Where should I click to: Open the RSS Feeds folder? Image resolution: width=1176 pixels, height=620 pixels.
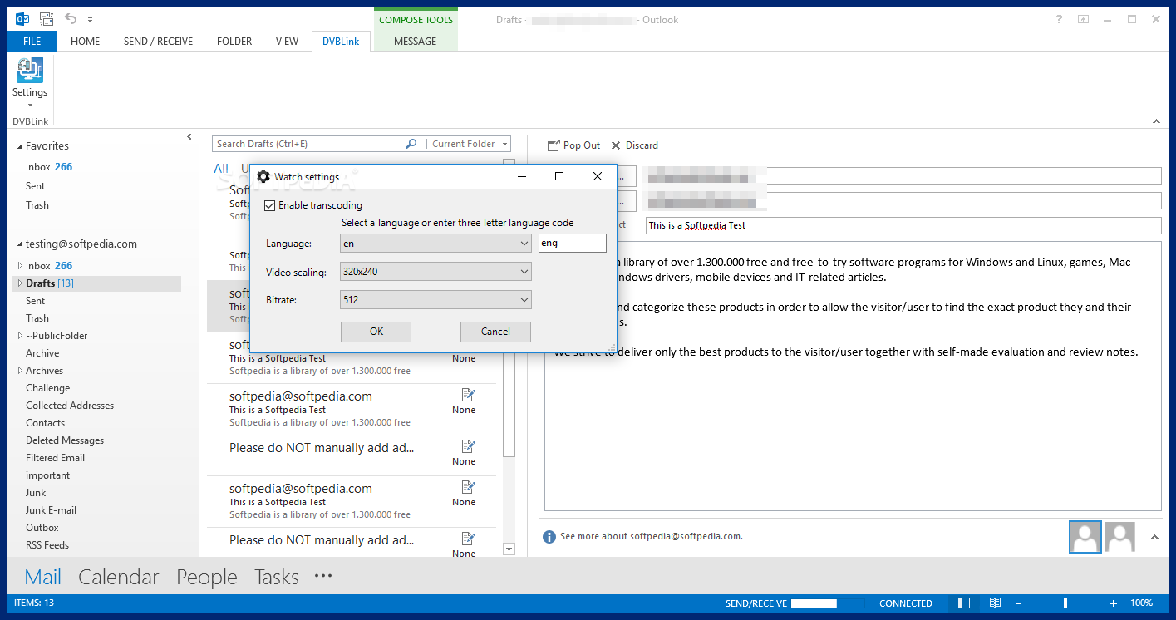pyautogui.click(x=47, y=545)
